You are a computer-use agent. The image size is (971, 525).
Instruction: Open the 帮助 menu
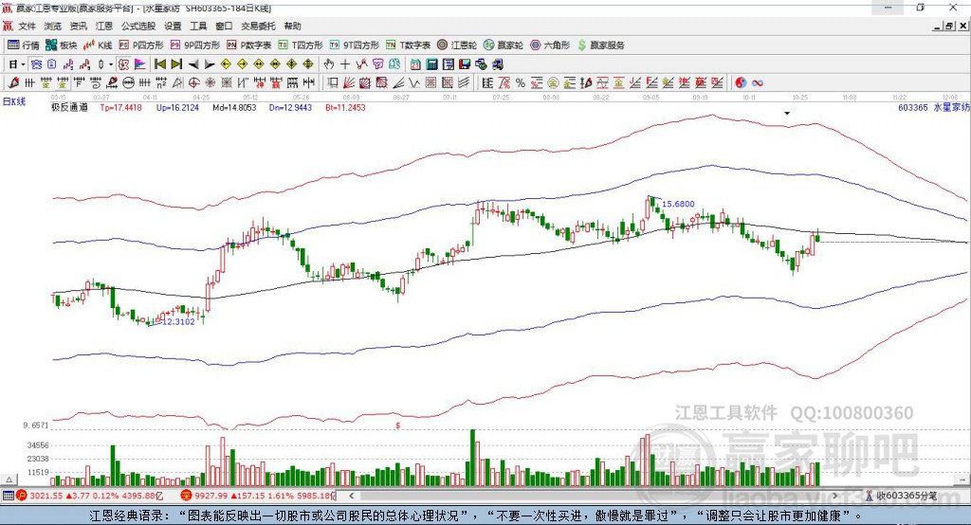tap(292, 26)
